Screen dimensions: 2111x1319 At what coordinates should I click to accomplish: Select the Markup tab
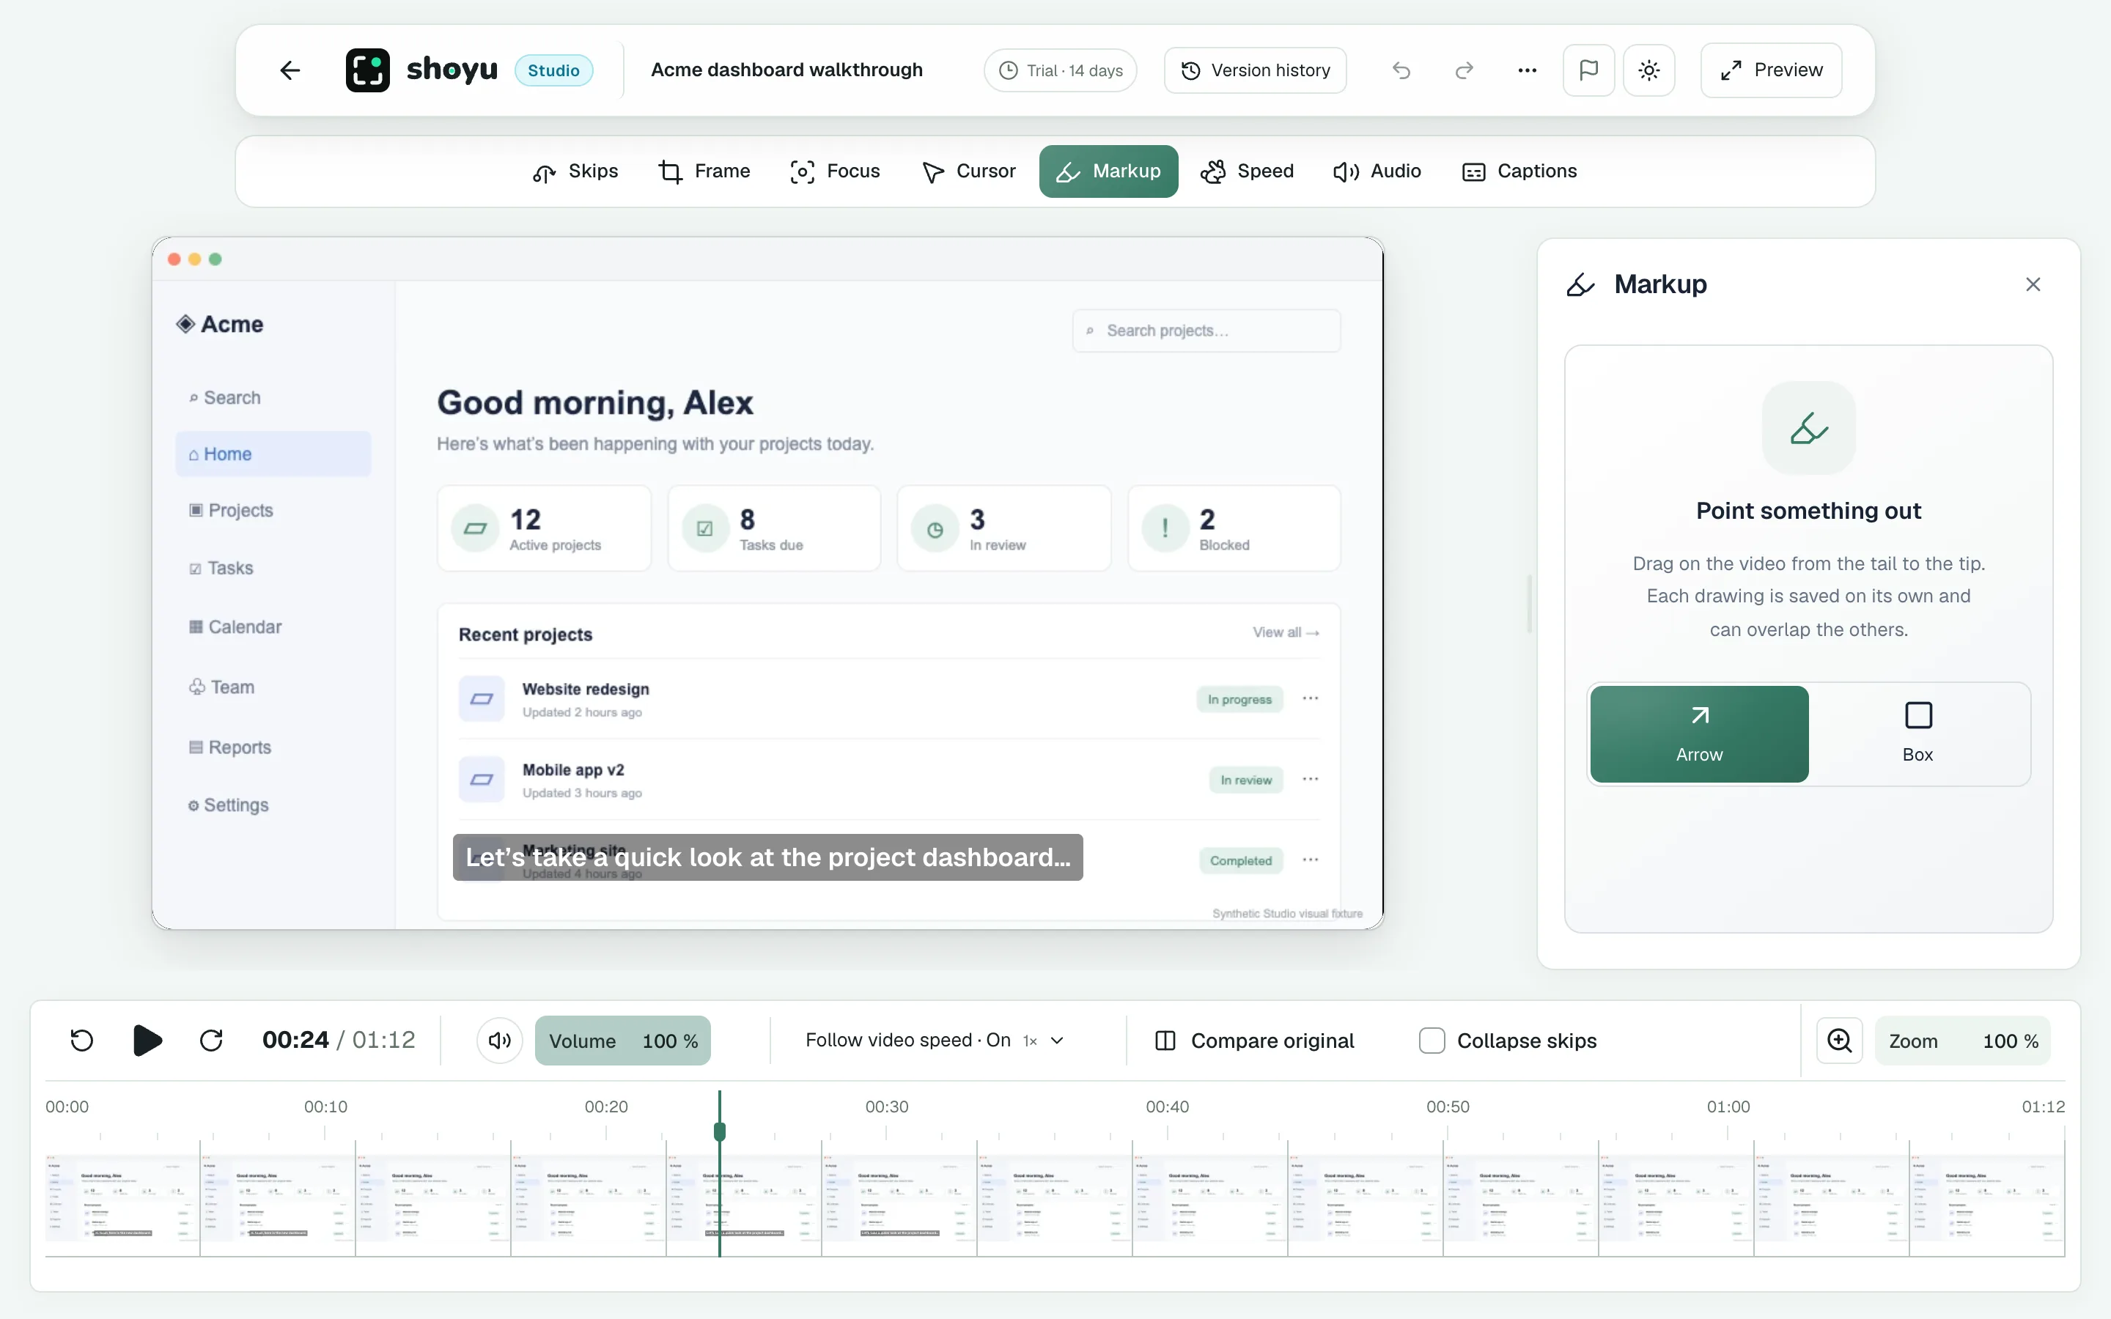1108,171
